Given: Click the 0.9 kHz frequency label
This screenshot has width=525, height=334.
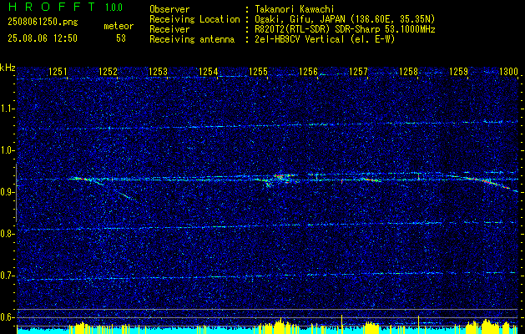Looking at the screenshot, I should click(x=8, y=192).
